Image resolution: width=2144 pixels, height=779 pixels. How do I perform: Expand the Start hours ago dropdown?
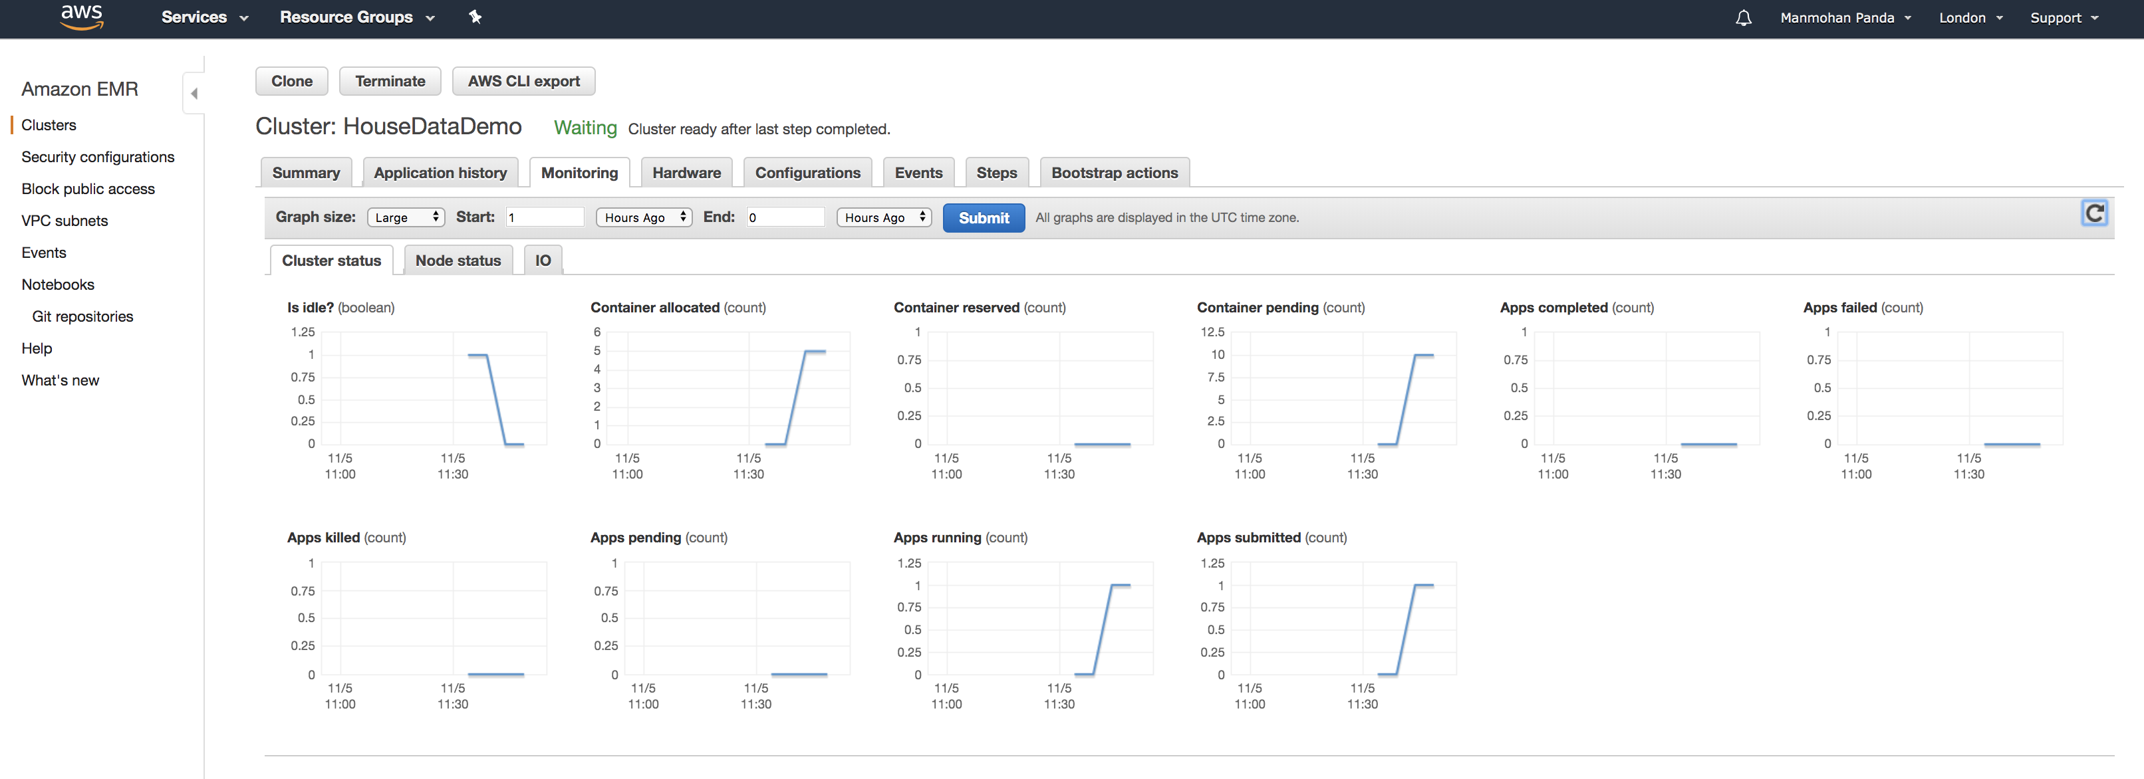pyautogui.click(x=642, y=216)
